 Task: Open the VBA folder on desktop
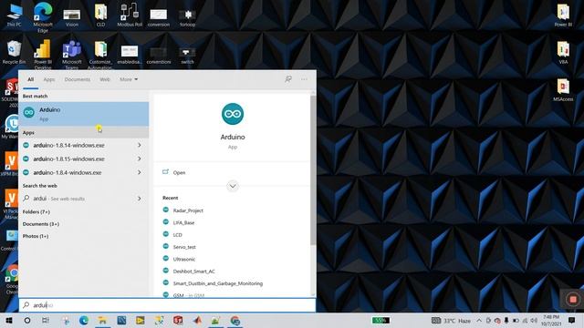point(563,53)
